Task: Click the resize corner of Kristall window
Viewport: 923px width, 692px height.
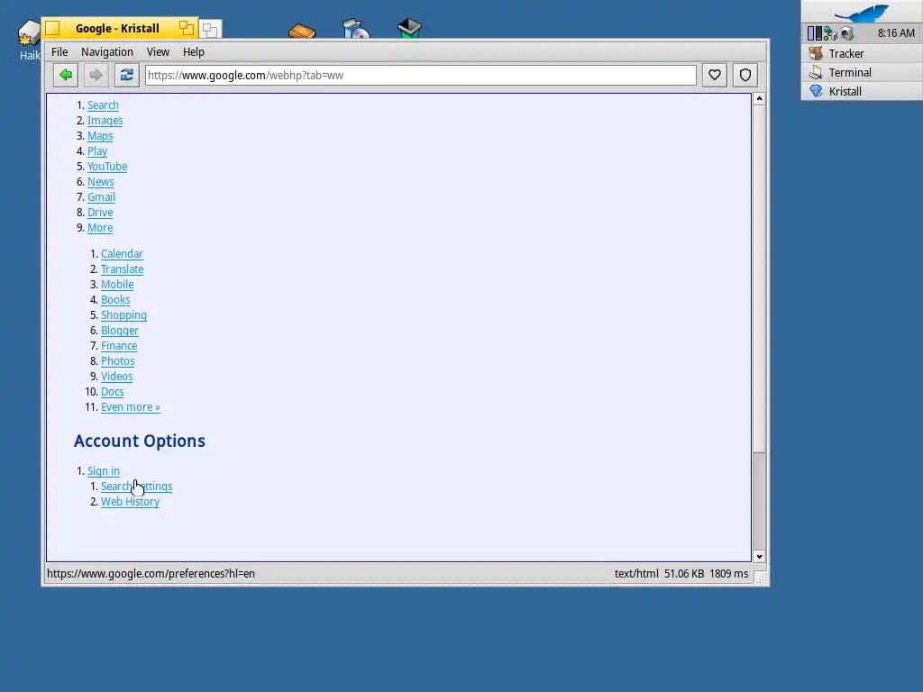Action: coord(761,578)
